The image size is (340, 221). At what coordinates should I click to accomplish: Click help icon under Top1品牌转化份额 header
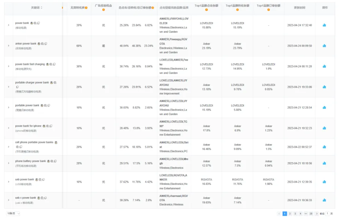coord(238,10)
